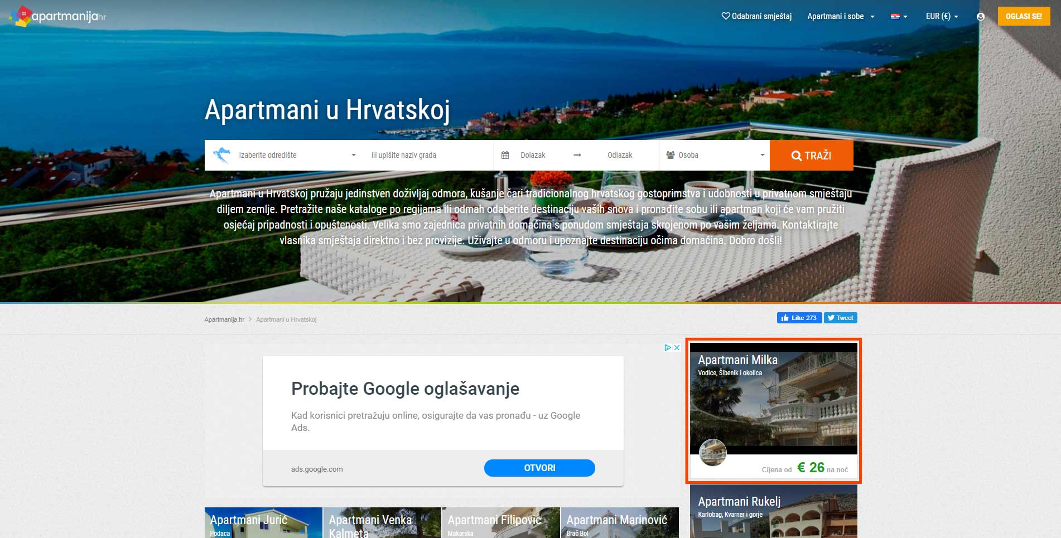Click the AdChoices triangle icon
The width and height of the screenshot is (1061, 538).
667,347
